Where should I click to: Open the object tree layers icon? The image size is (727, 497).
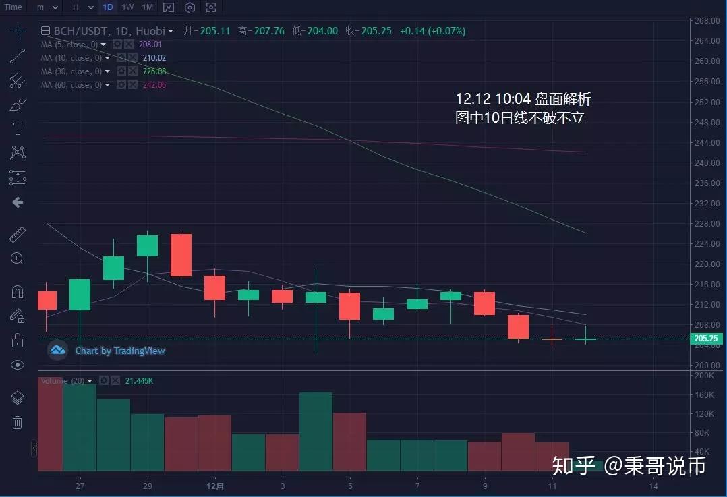coord(17,398)
